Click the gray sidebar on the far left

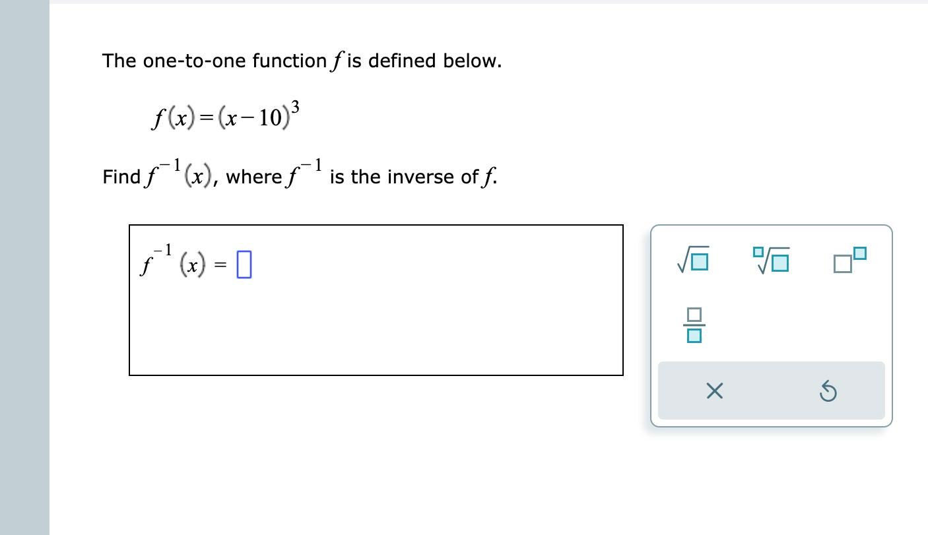pos(23,264)
